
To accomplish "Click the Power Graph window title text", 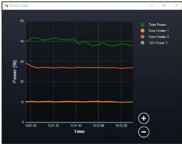I will 19,6.
